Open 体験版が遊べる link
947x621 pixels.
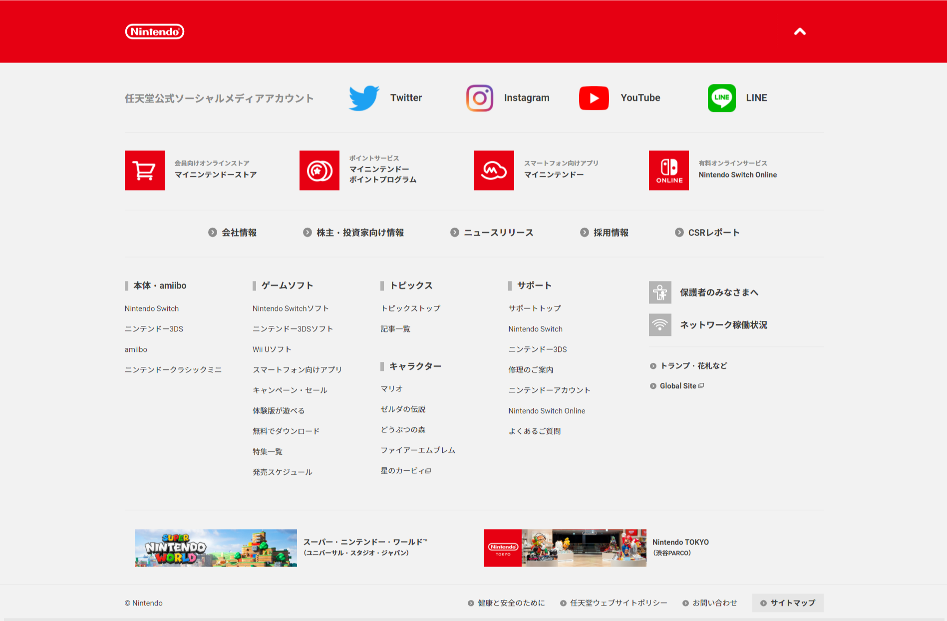[279, 411]
